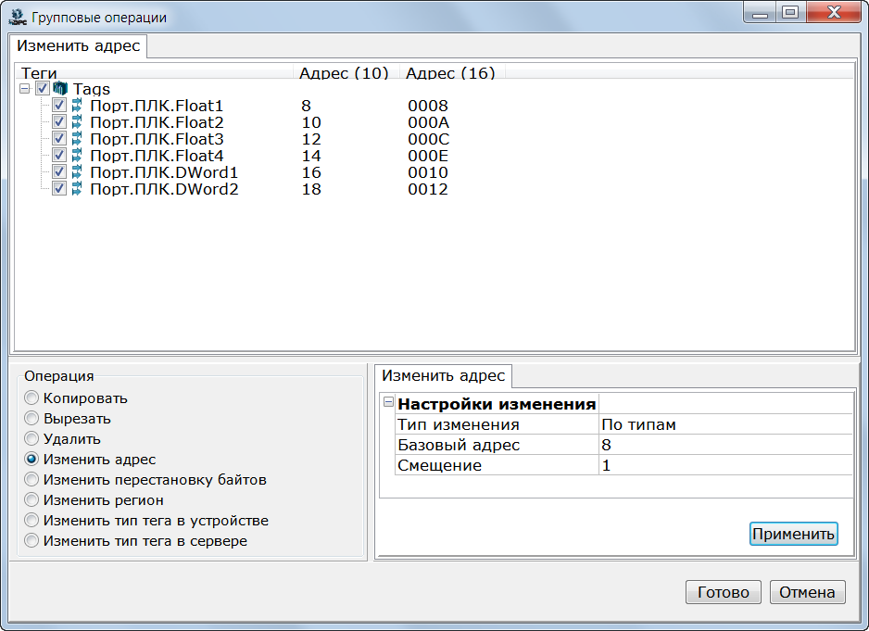The width and height of the screenshot is (869, 631).
Task: Click the tag icon next to Порт.ПЛК.Float4
Action: tap(77, 157)
